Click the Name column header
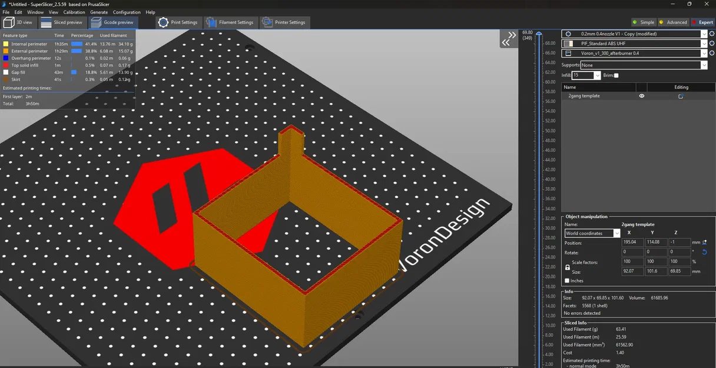 (598, 87)
